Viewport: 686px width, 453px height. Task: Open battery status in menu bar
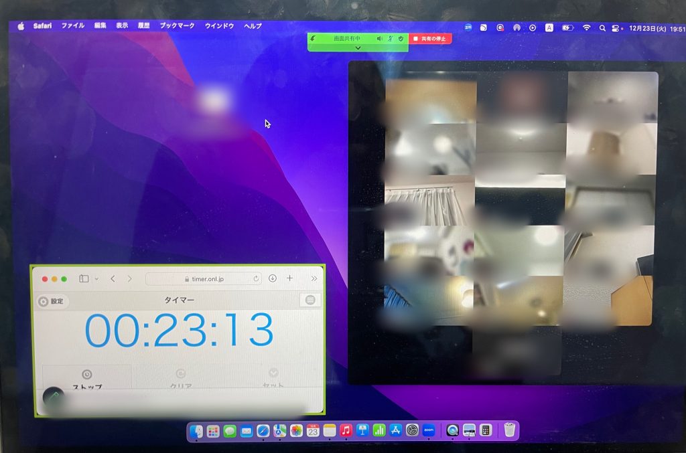click(567, 28)
